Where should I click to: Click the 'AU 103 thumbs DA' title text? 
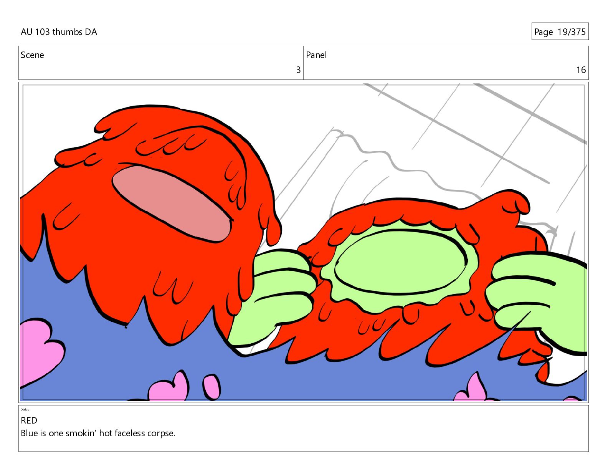(x=59, y=32)
